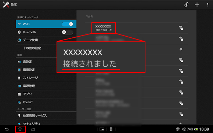
Task: Open 電源管理 power management
Action: click(x=46, y=86)
